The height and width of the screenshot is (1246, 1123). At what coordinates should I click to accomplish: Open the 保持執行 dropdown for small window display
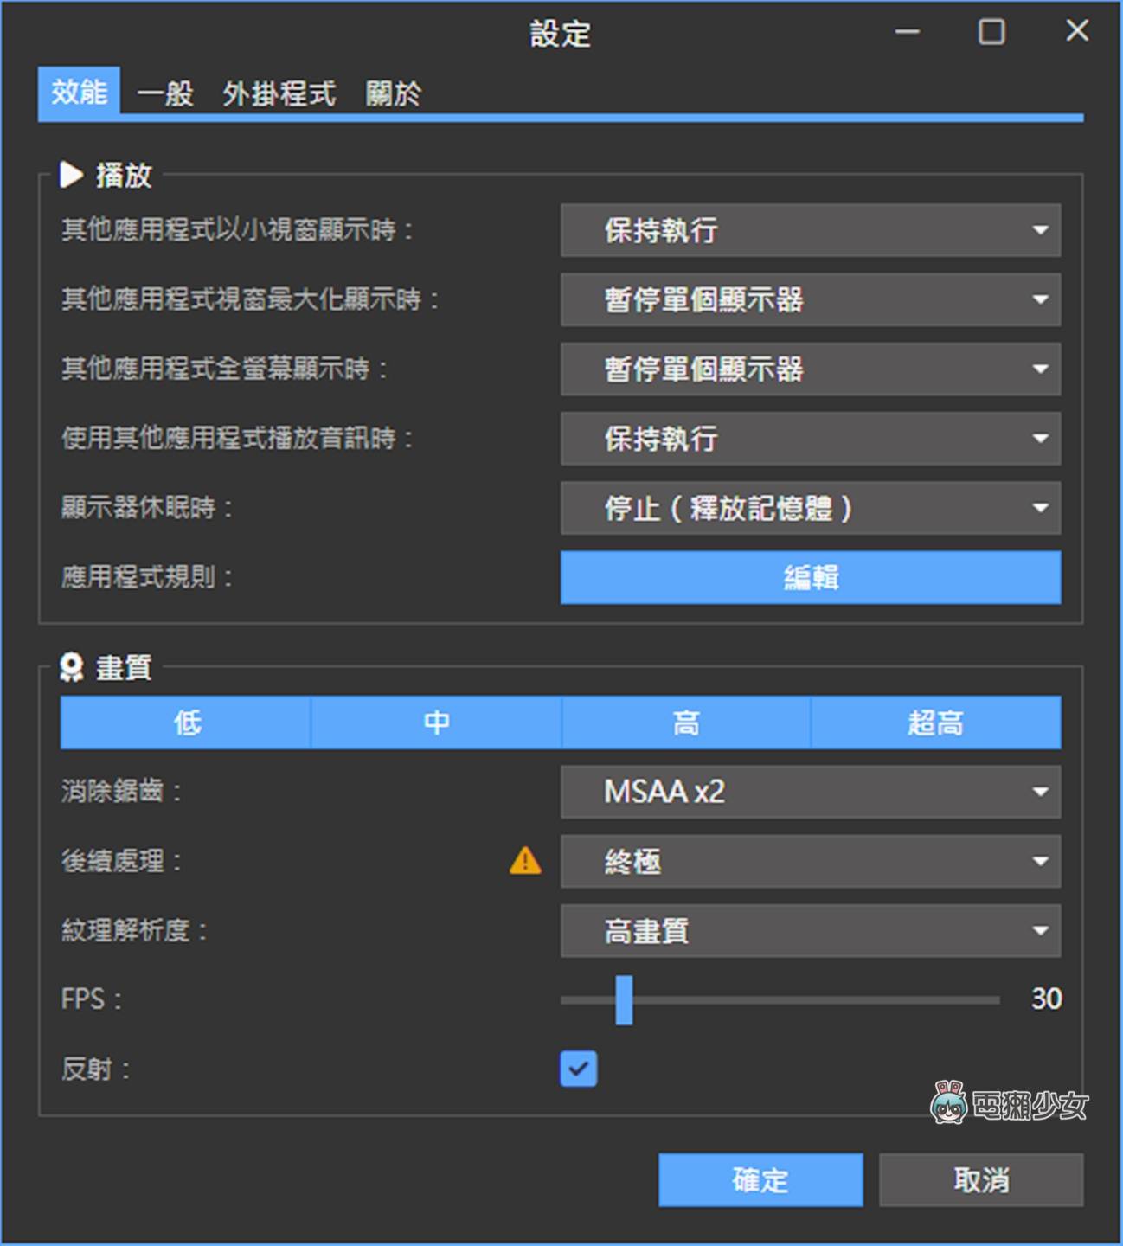point(811,231)
